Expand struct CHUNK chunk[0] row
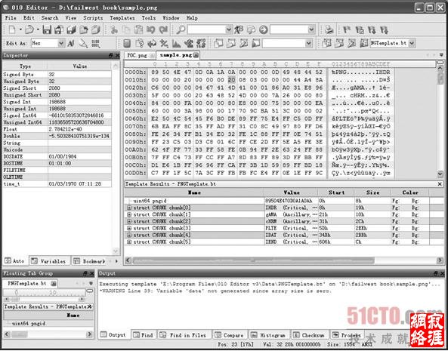This screenshot has height=351, width=448. (129, 208)
